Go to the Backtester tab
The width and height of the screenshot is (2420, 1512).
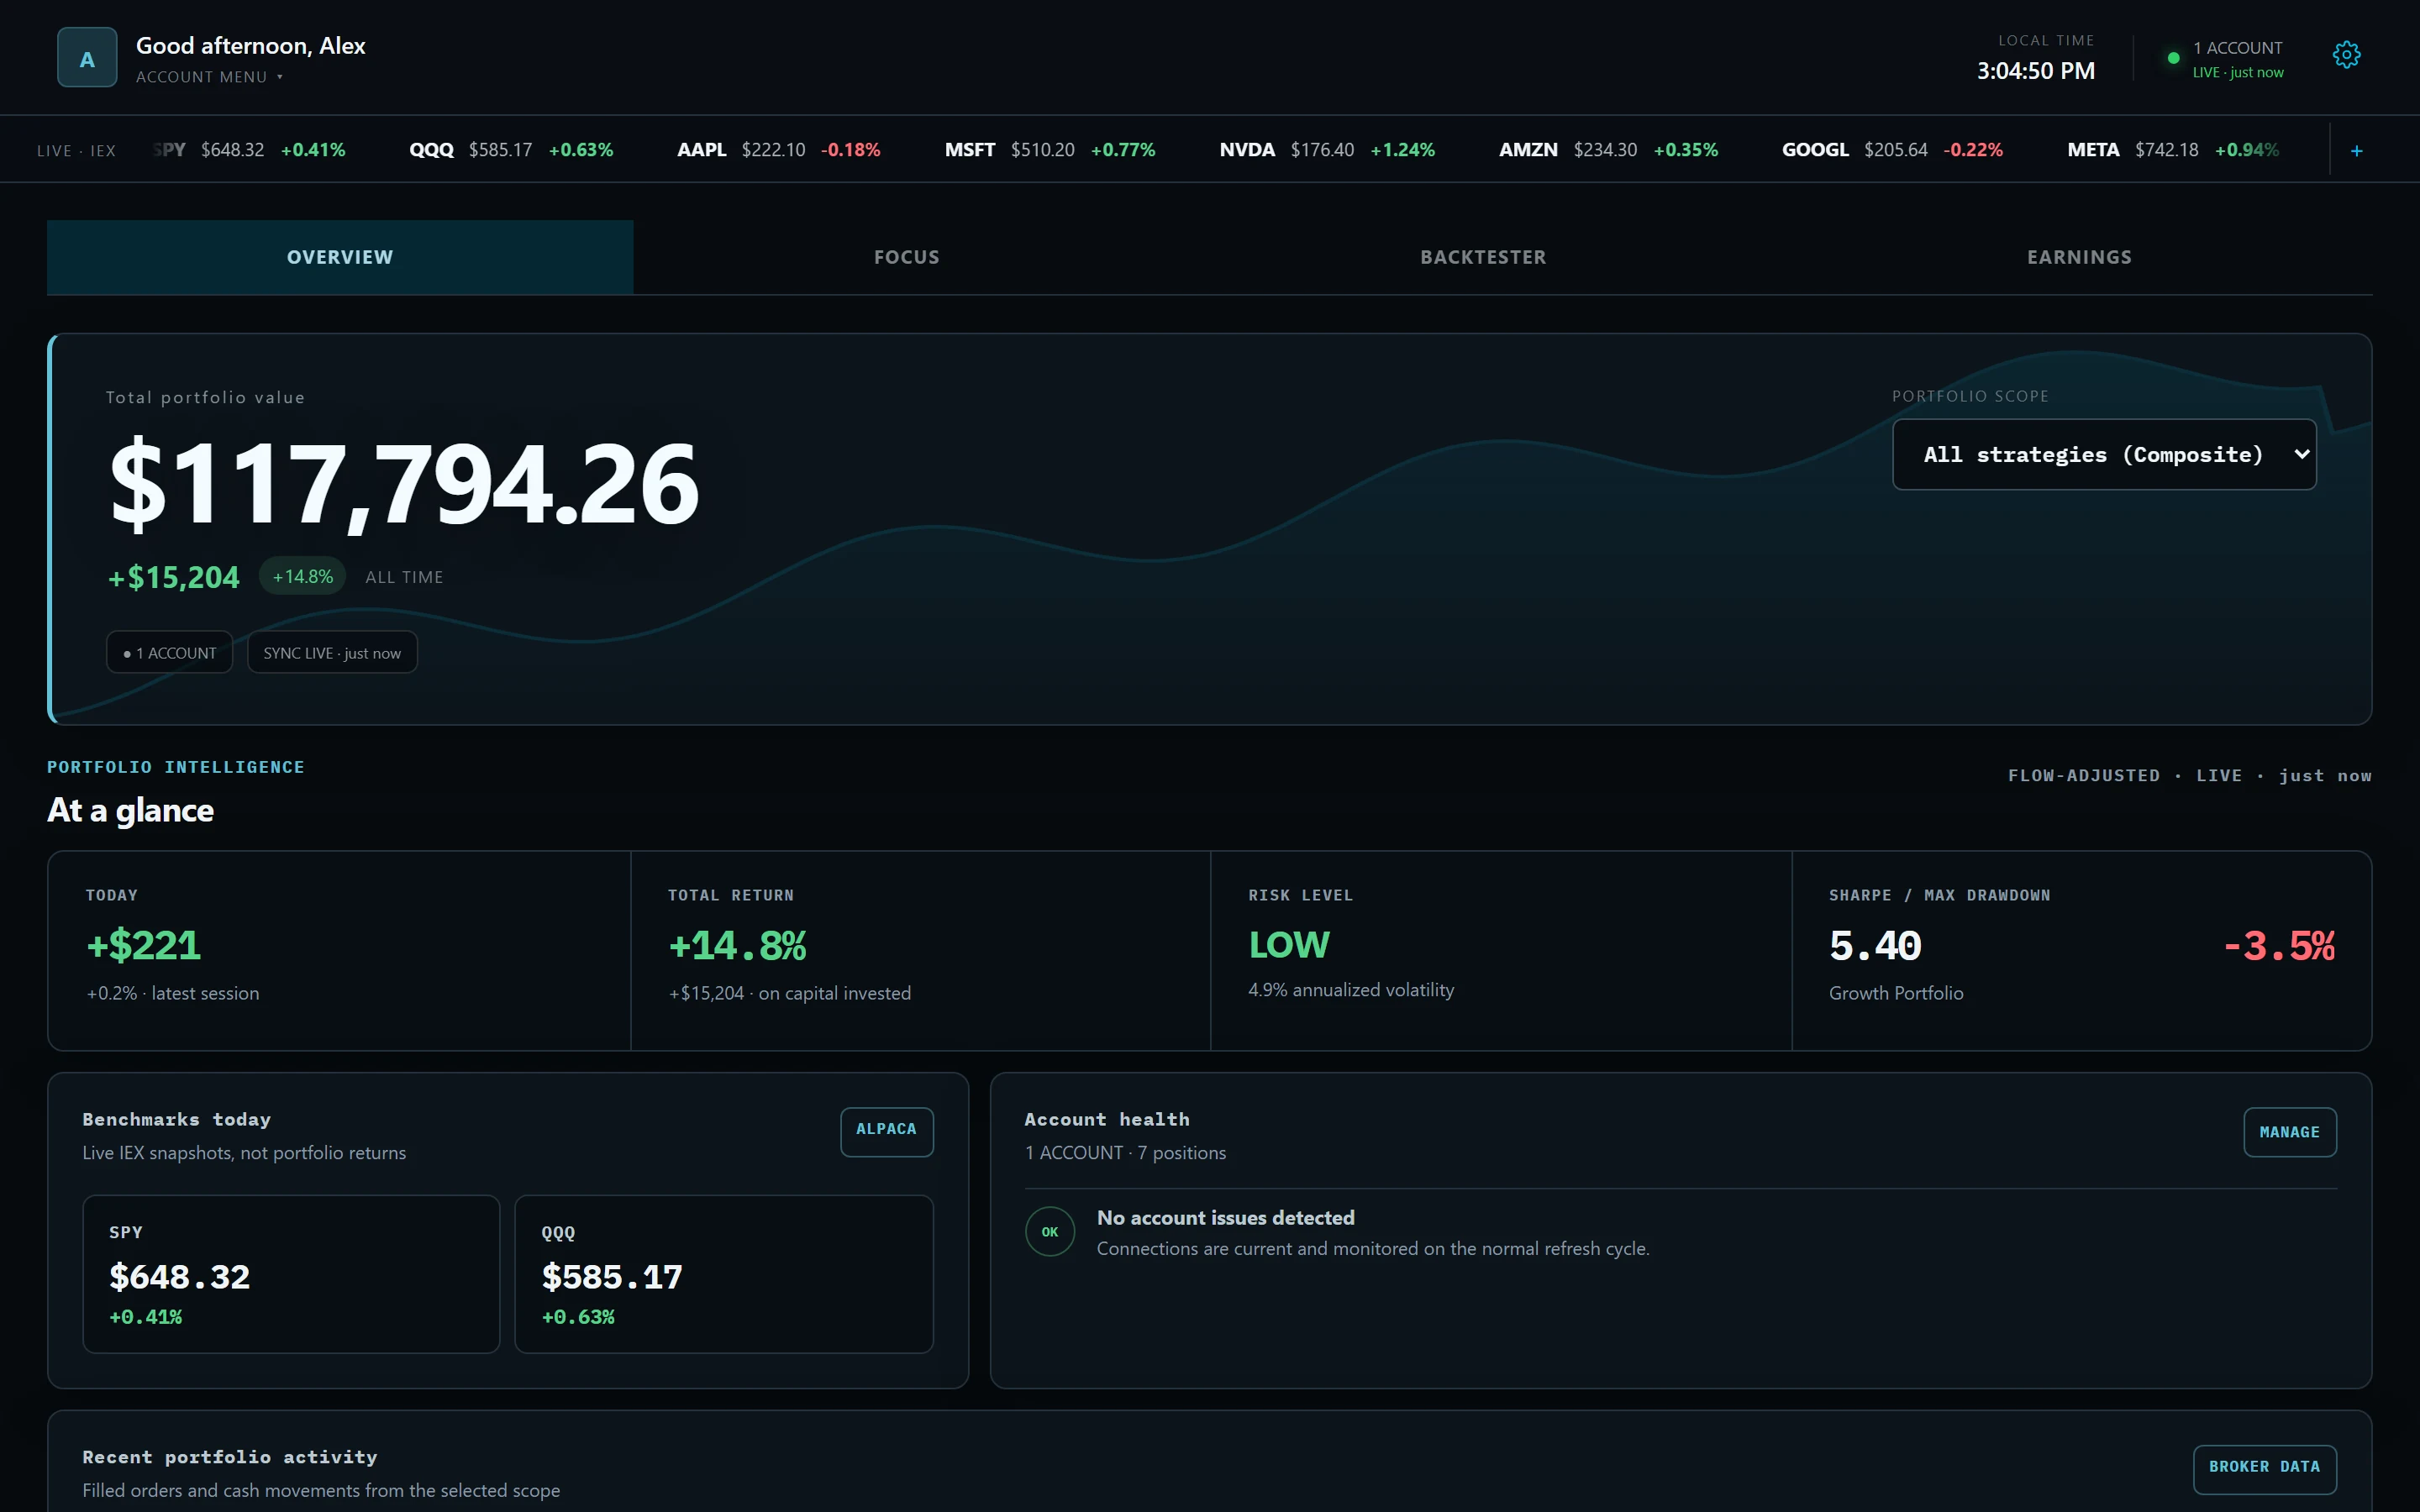[1483, 257]
